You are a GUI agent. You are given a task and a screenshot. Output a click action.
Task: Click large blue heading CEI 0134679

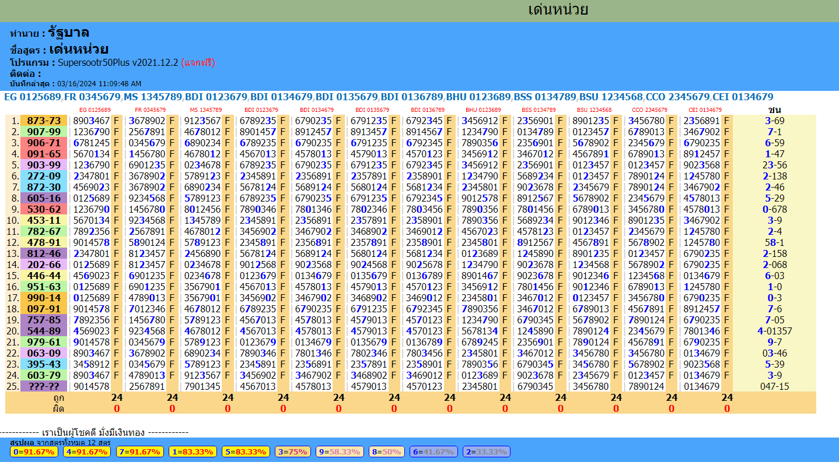[744, 97]
